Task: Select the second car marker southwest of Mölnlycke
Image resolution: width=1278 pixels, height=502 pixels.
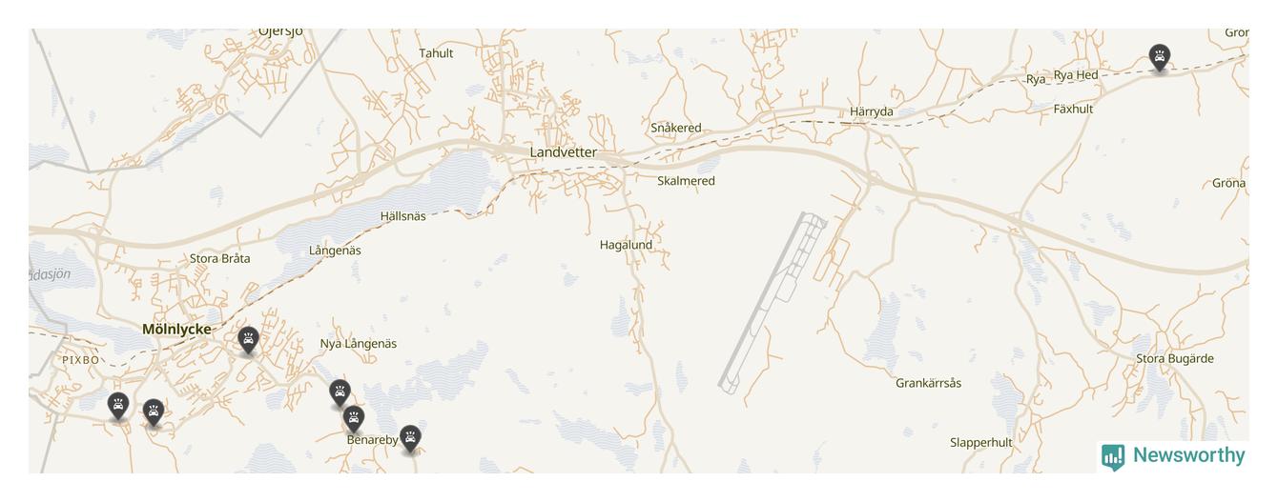Action: click(x=154, y=412)
